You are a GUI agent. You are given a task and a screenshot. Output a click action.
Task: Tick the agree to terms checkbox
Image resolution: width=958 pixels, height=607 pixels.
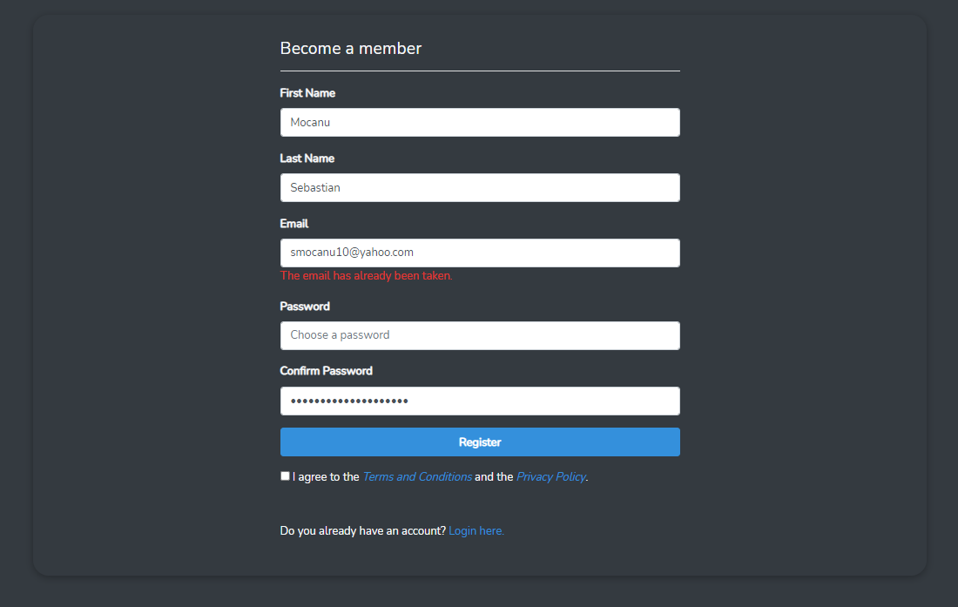(285, 475)
